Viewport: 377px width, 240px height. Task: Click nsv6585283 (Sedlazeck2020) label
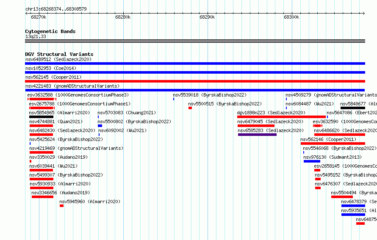click(271, 130)
